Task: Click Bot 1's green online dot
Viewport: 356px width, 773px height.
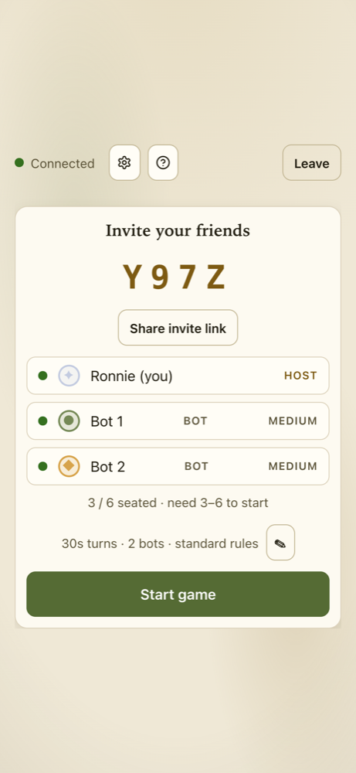Action: tap(42, 421)
